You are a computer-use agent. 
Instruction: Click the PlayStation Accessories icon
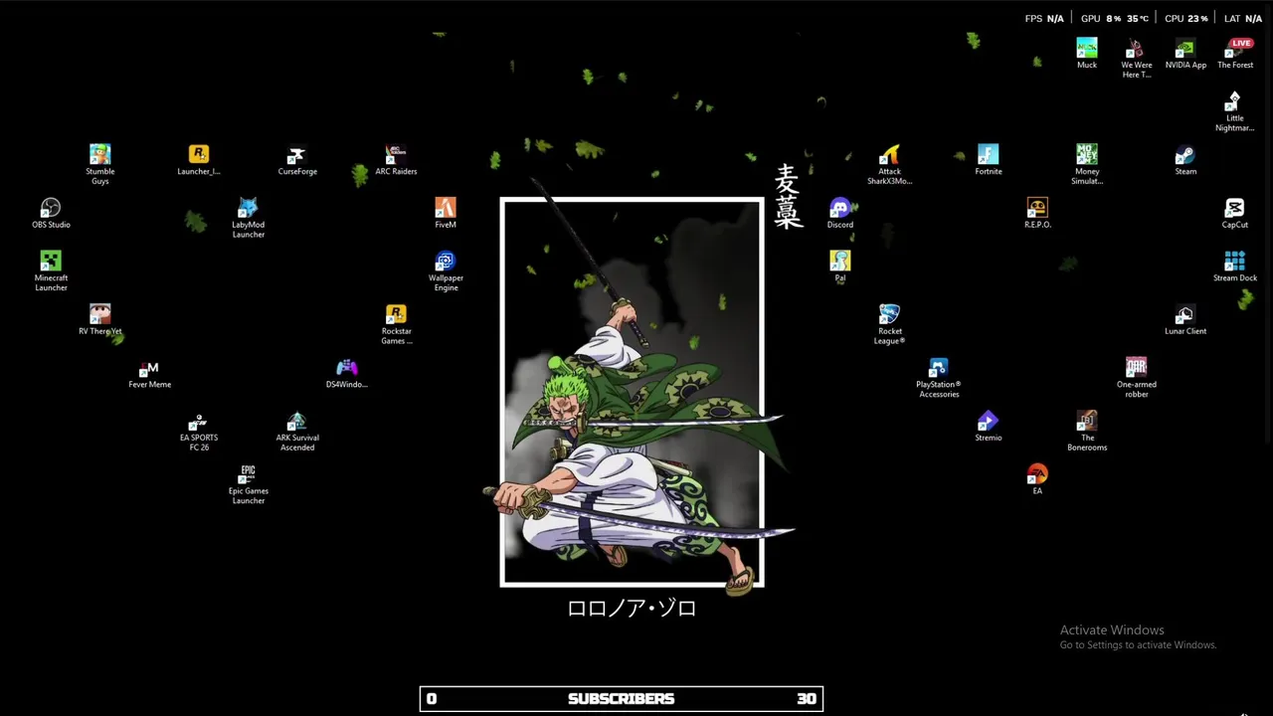(938, 378)
